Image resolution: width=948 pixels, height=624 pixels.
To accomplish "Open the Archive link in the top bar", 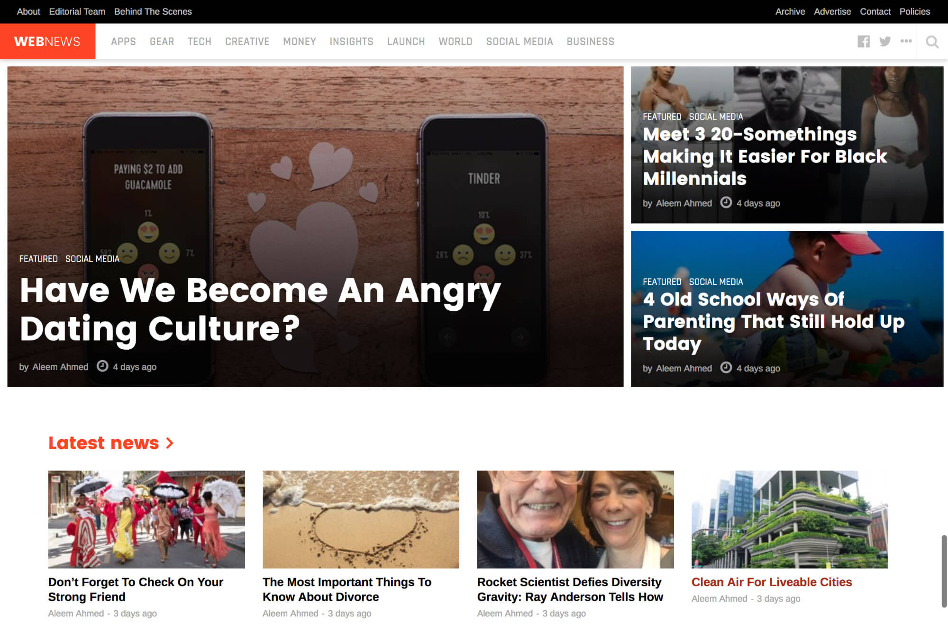I will pyautogui.click(x=790, y=11).
